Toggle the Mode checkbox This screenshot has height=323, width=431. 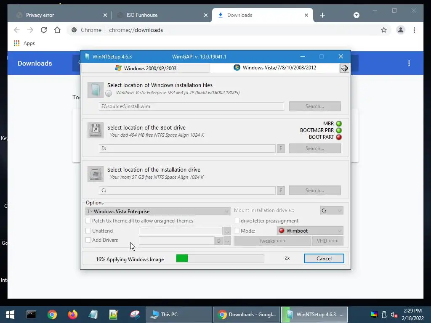coord(237,231)
